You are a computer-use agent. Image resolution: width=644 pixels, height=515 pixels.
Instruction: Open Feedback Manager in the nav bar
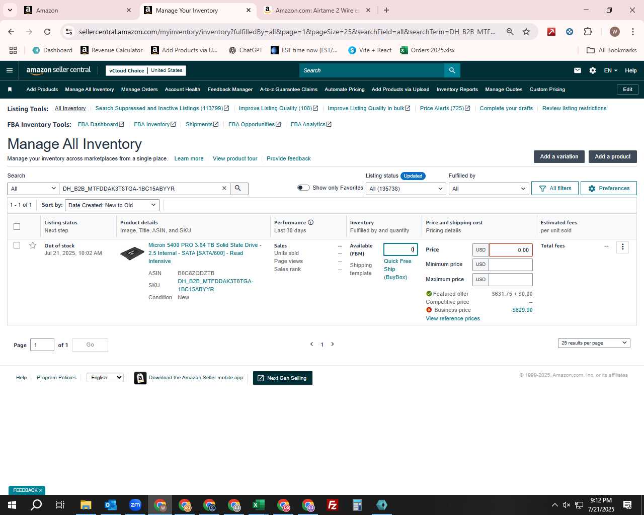(x=230, y=90)
